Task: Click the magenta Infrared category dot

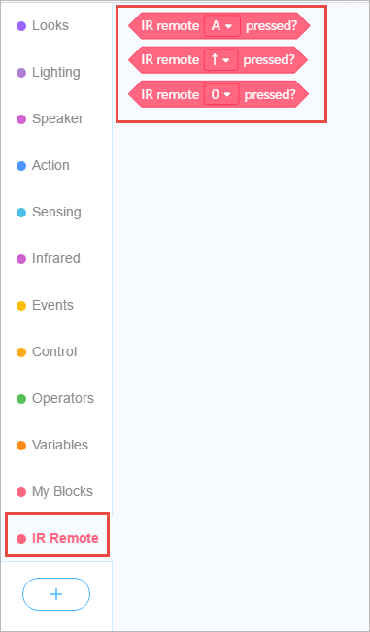Action: [21, 259]
